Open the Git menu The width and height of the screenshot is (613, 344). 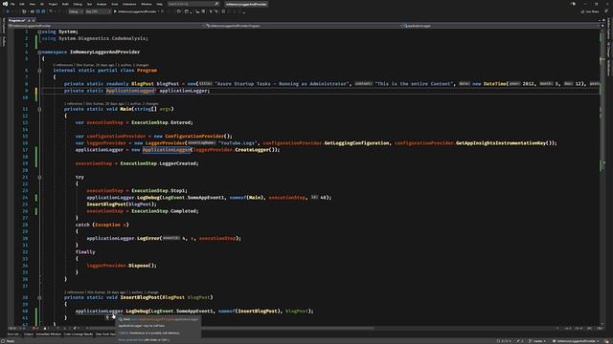point(42,4)
